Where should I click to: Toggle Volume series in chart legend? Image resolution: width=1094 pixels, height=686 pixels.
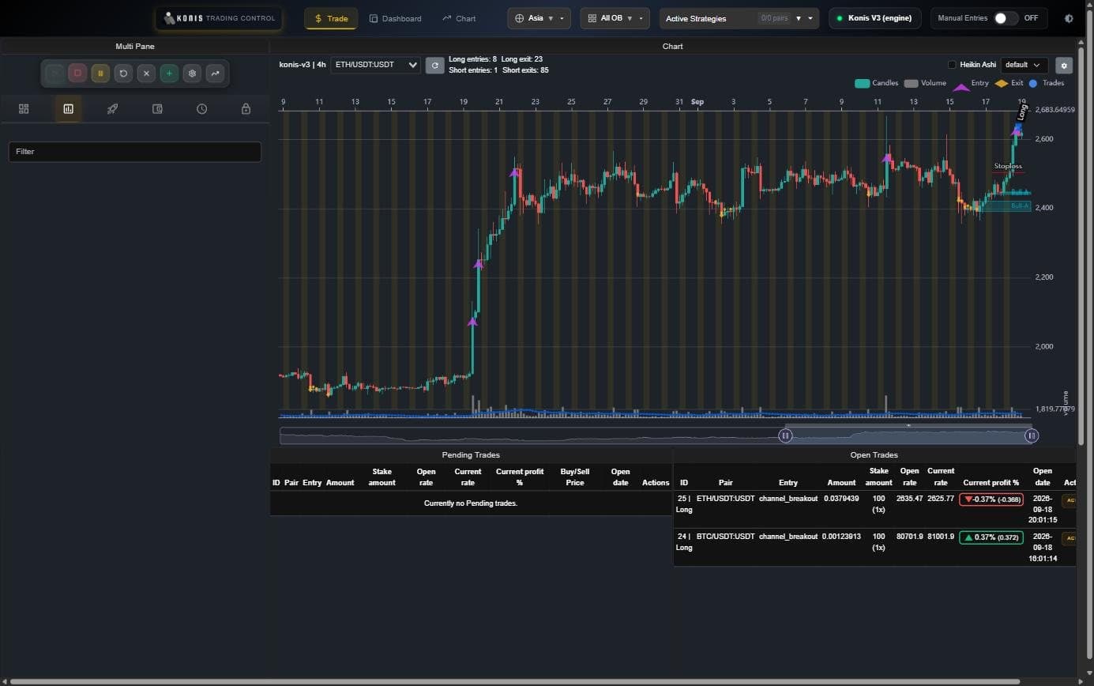[925, 83]
